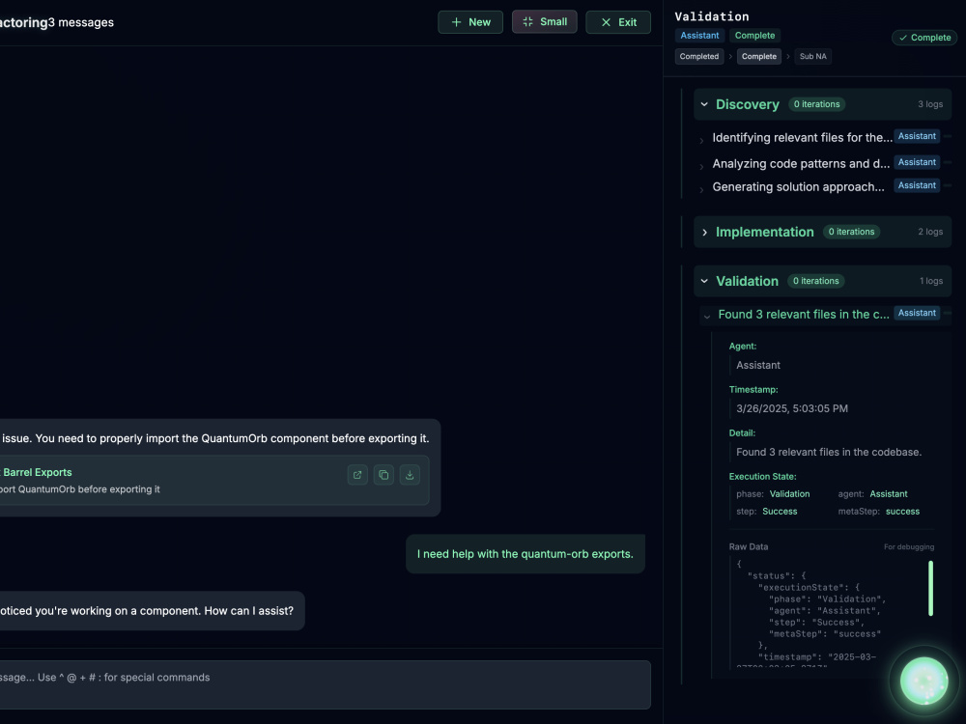The height and width of the screenshot is (724, 966).
Task: Copy the Barrel Exports artifact
Action: (x=384, y=475)
